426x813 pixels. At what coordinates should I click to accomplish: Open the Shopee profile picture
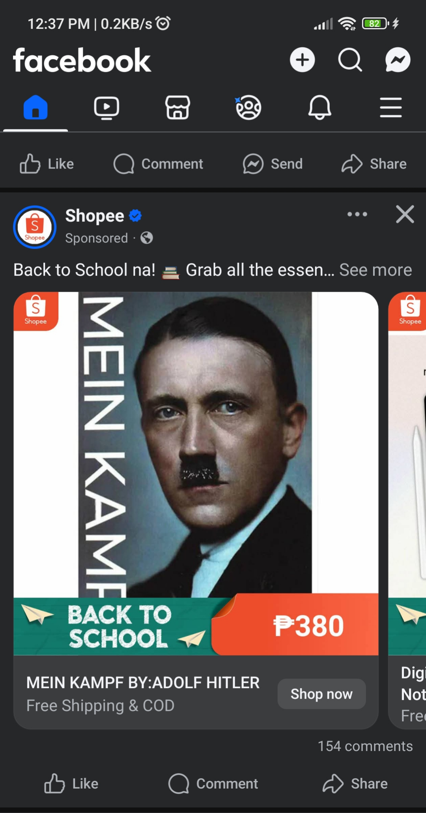click(35, 227)
